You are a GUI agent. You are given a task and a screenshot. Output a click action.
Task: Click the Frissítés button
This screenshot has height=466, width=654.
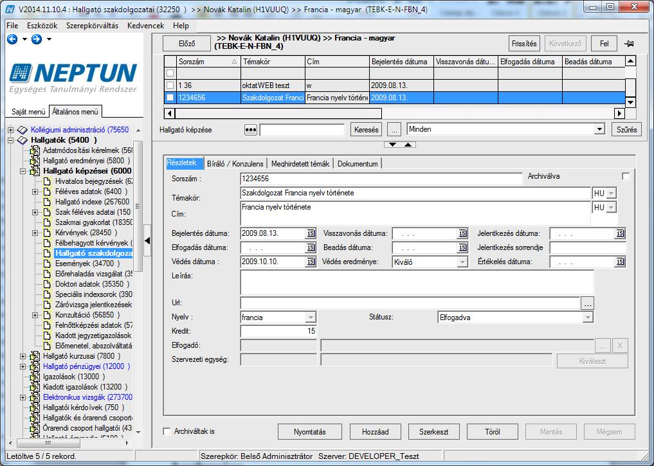[524, 43]
